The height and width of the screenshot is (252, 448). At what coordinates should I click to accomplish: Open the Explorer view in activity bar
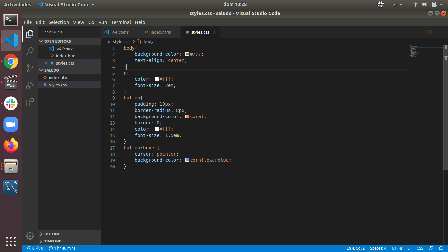coord(30,34)
